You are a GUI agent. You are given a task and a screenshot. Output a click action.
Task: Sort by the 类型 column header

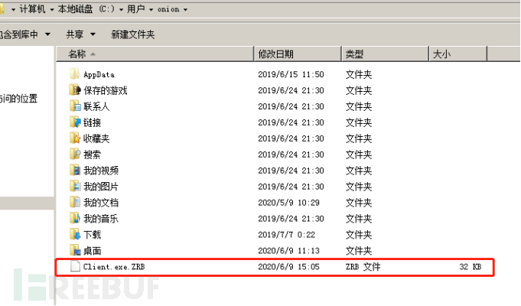click(x=354, y=54)
